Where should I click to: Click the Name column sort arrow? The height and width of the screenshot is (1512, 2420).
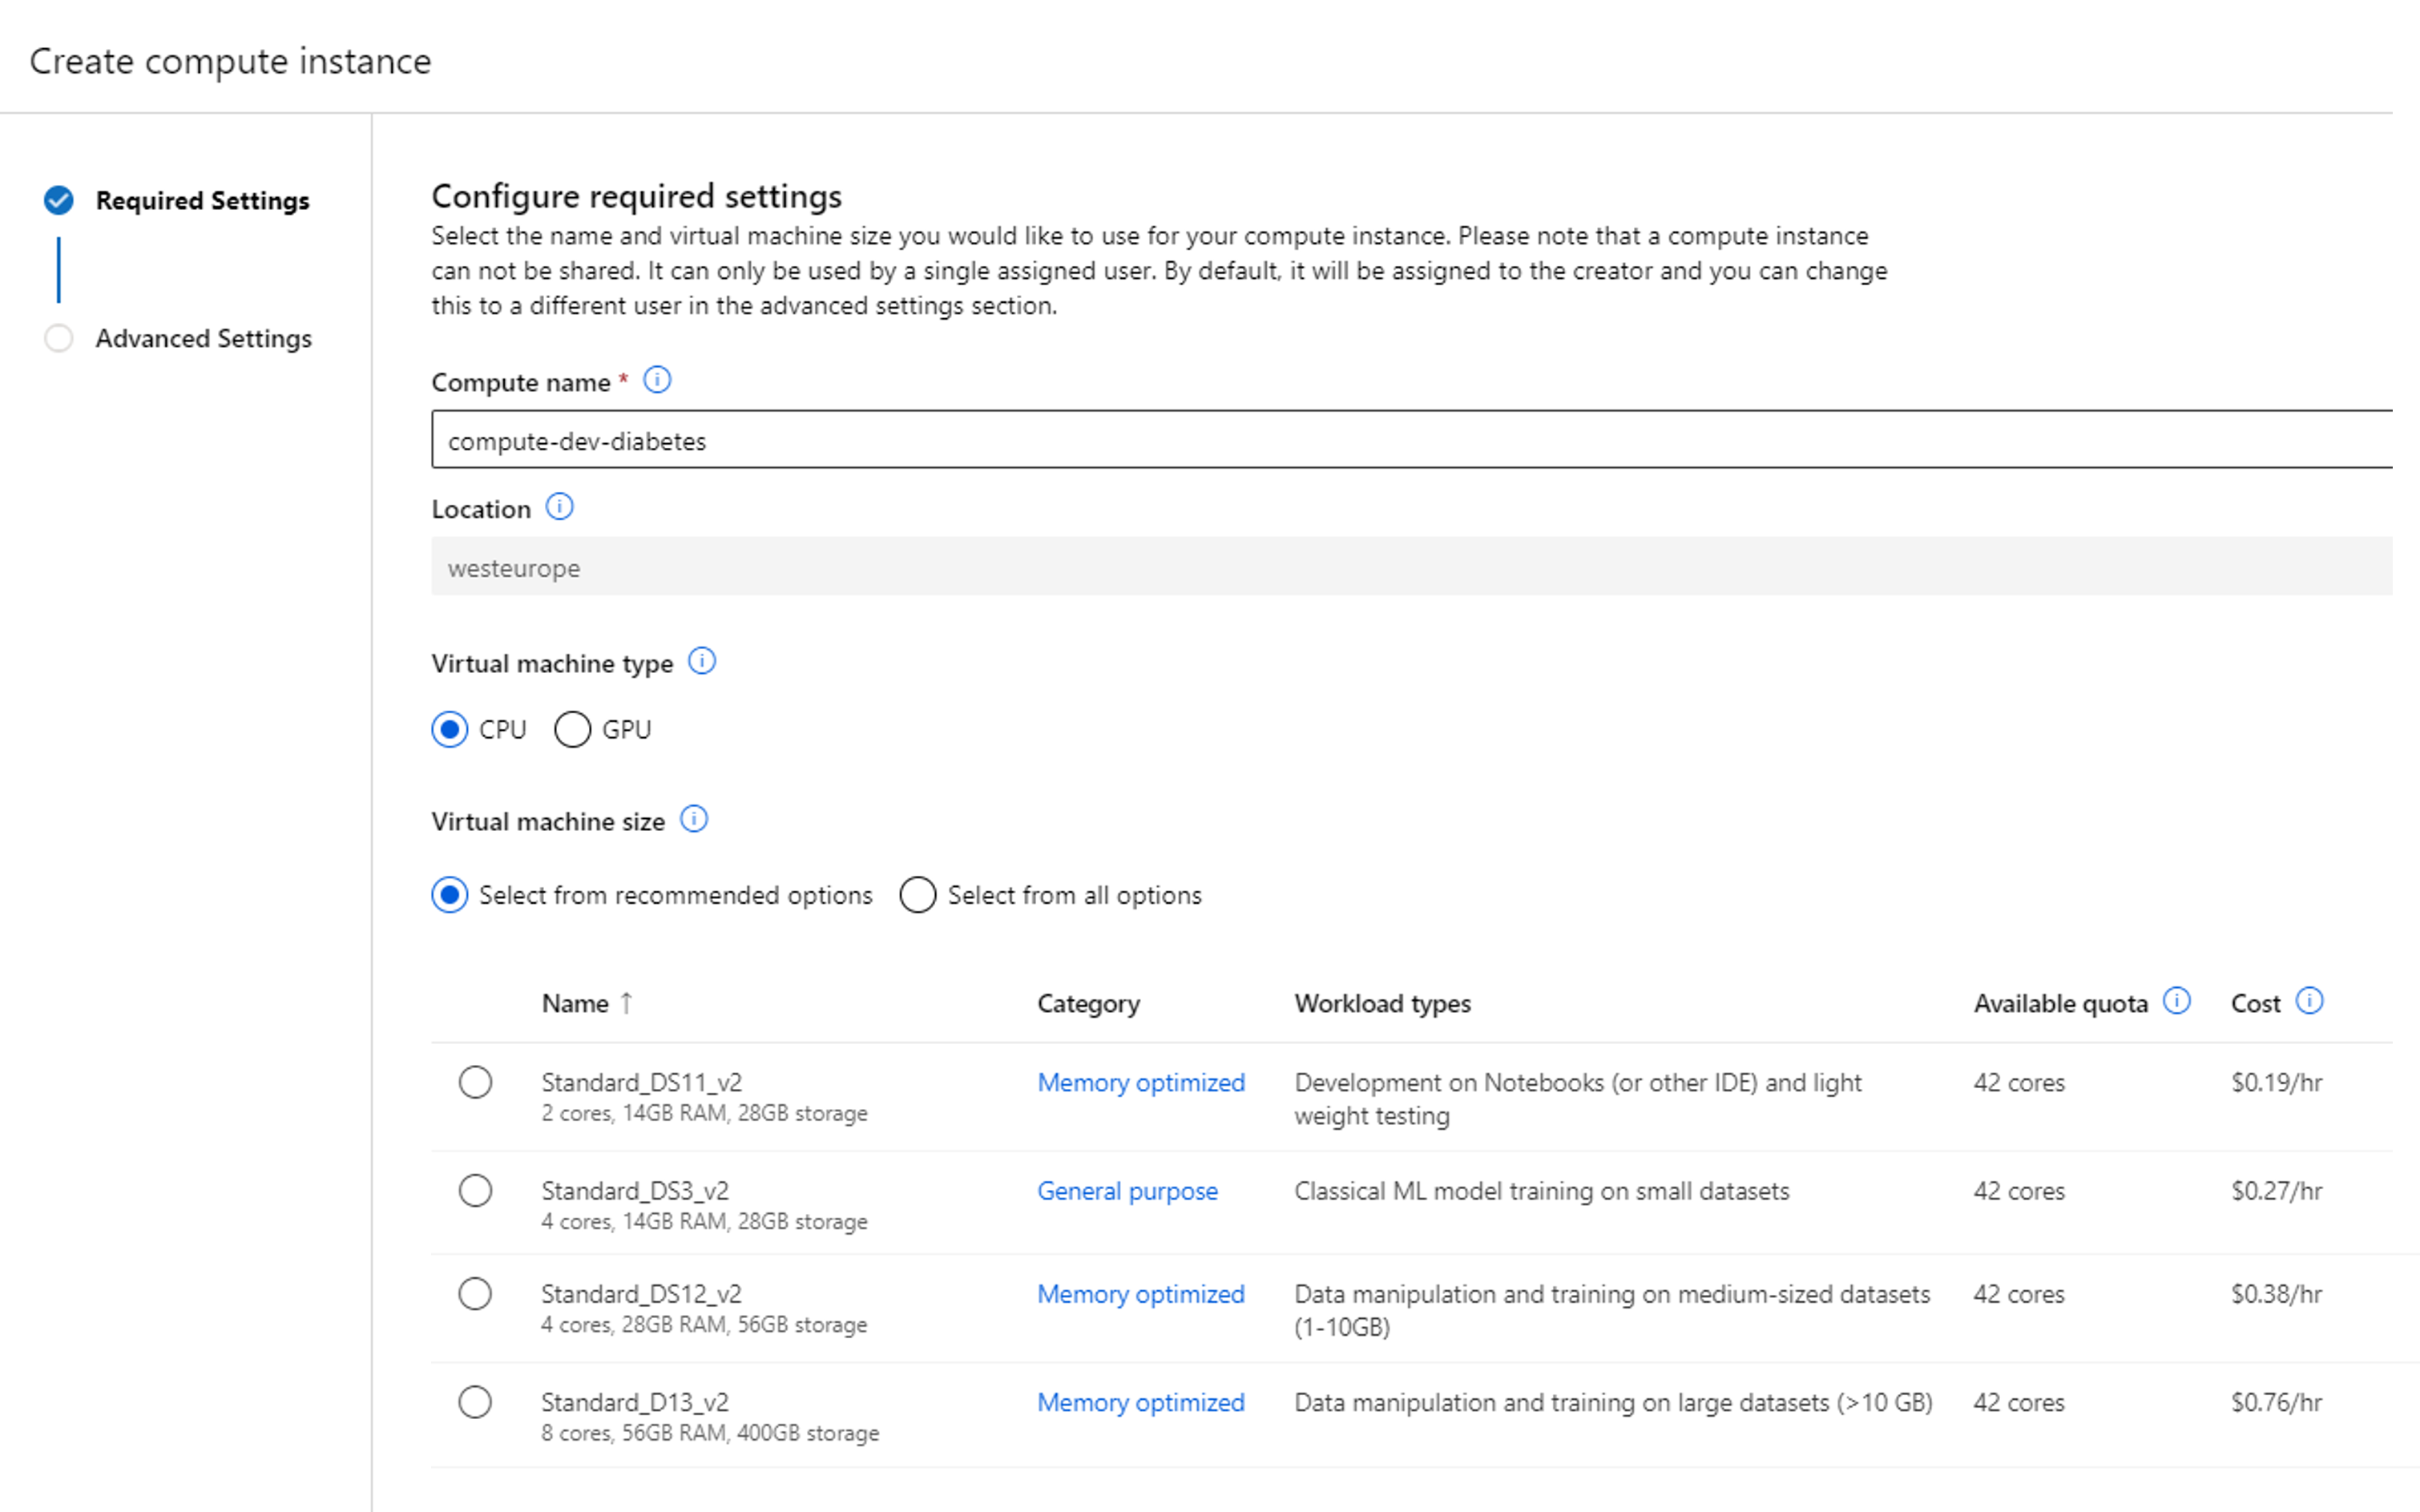click(627, 1002)
